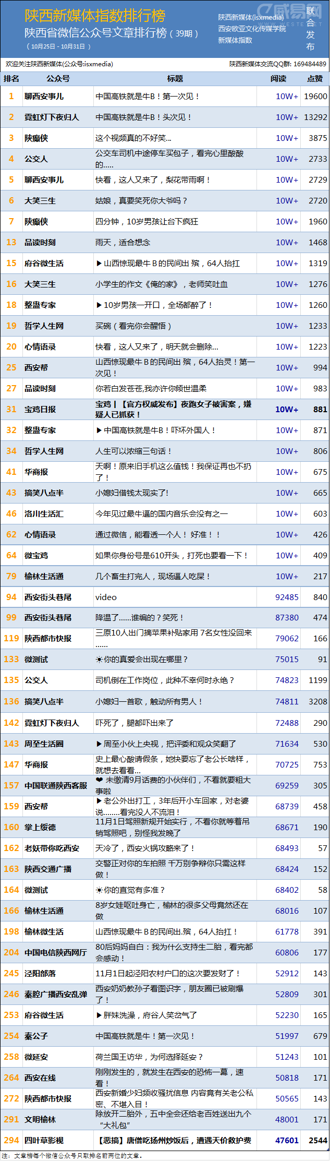This screenshot has width=330, height=1161.
Task: Open rank 1 article '中国高铁就是牛B！第一次见'
Action: point(147,97)
